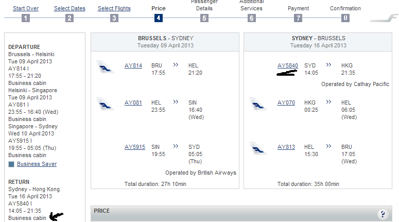399x222 pixels.
Task: Select the Price step tab
Action: click(159, 8)
